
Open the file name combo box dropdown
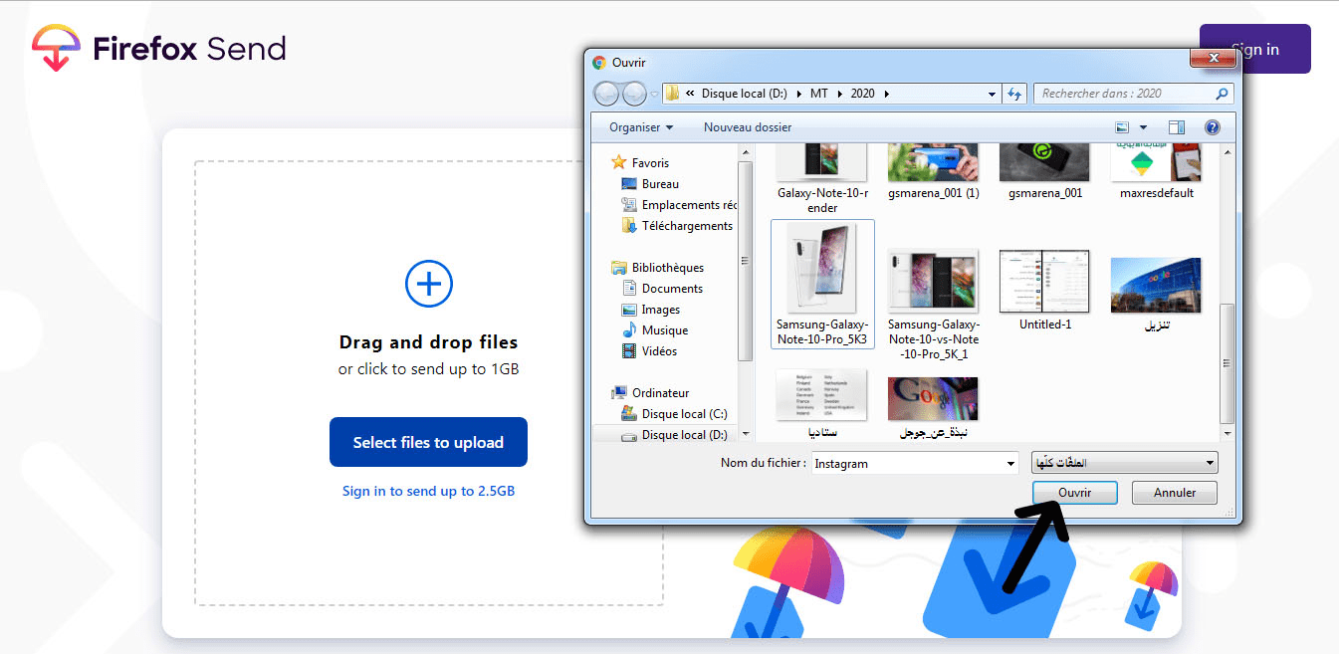1010,464
